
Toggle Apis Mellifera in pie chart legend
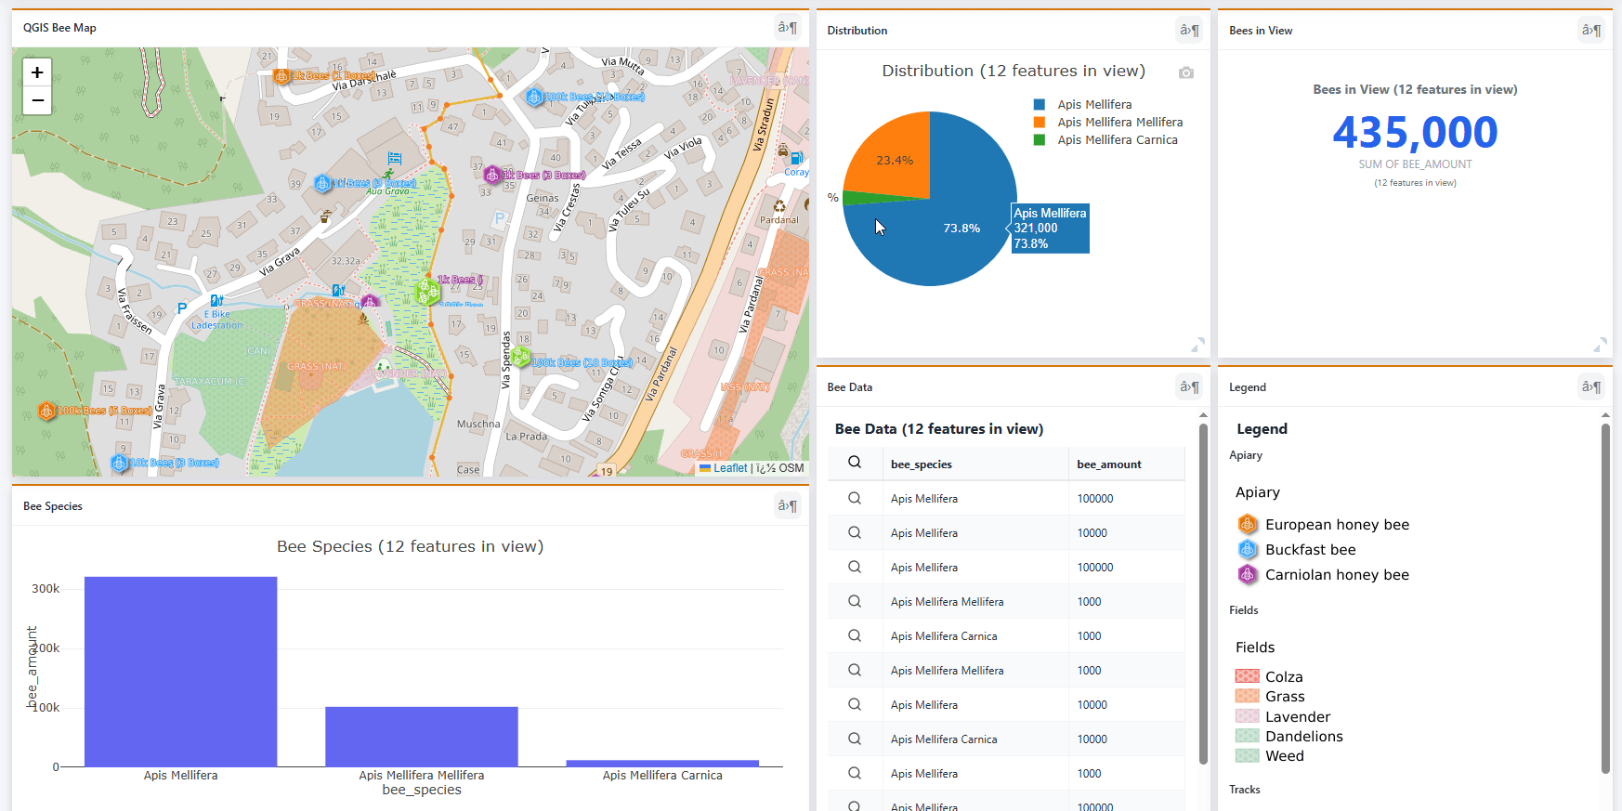click(x=1093, y=105)
